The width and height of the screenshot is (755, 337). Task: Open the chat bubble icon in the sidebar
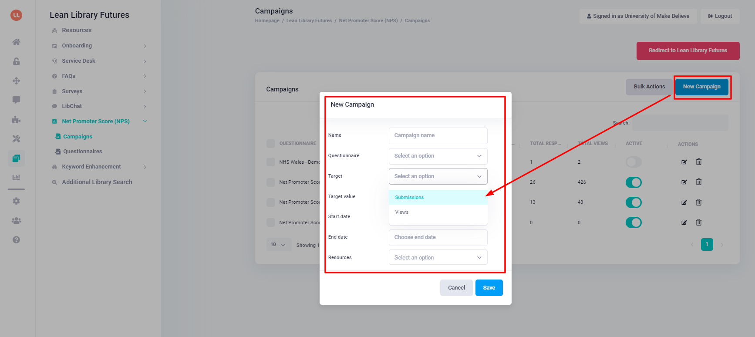tap(16, 100)
